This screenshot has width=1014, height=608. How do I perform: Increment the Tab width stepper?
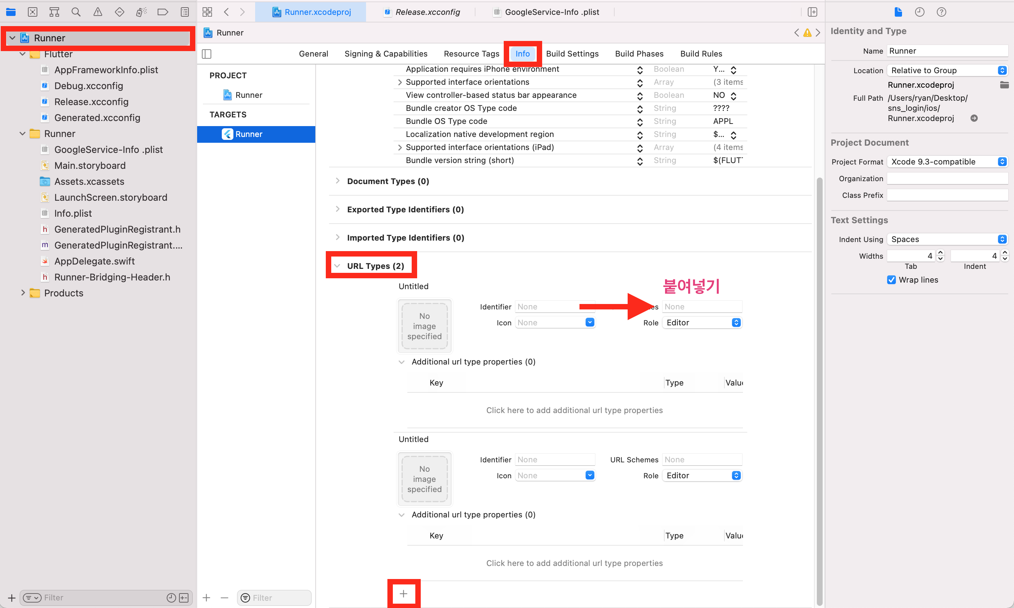click(x=941, y=253)
